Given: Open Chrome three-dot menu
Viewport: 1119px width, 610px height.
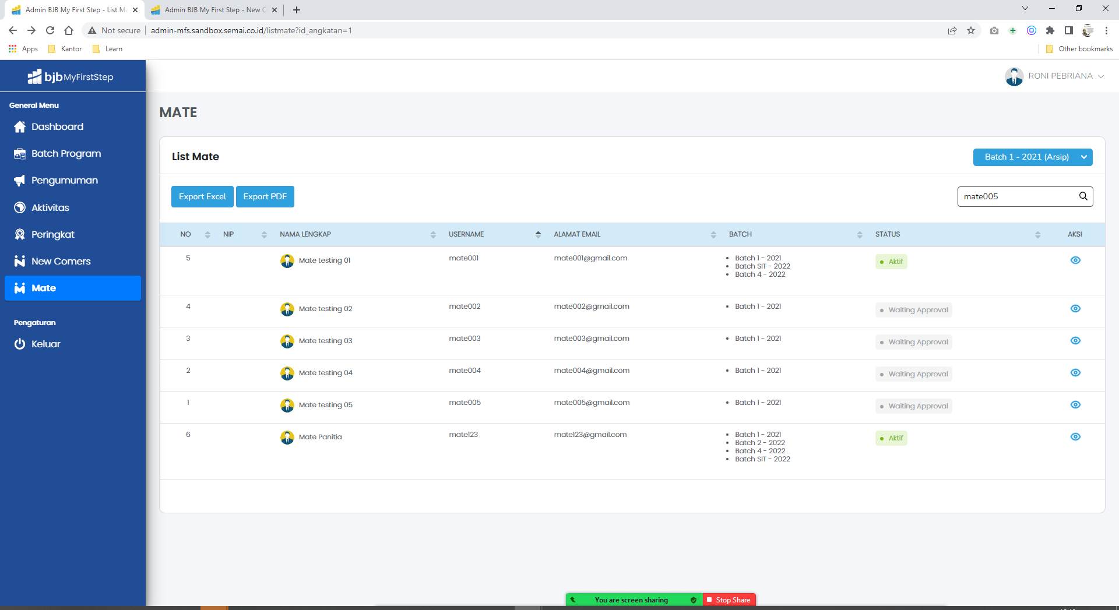Looking at the screenshot, I should pyautogui.click(x=1106, y=30).
